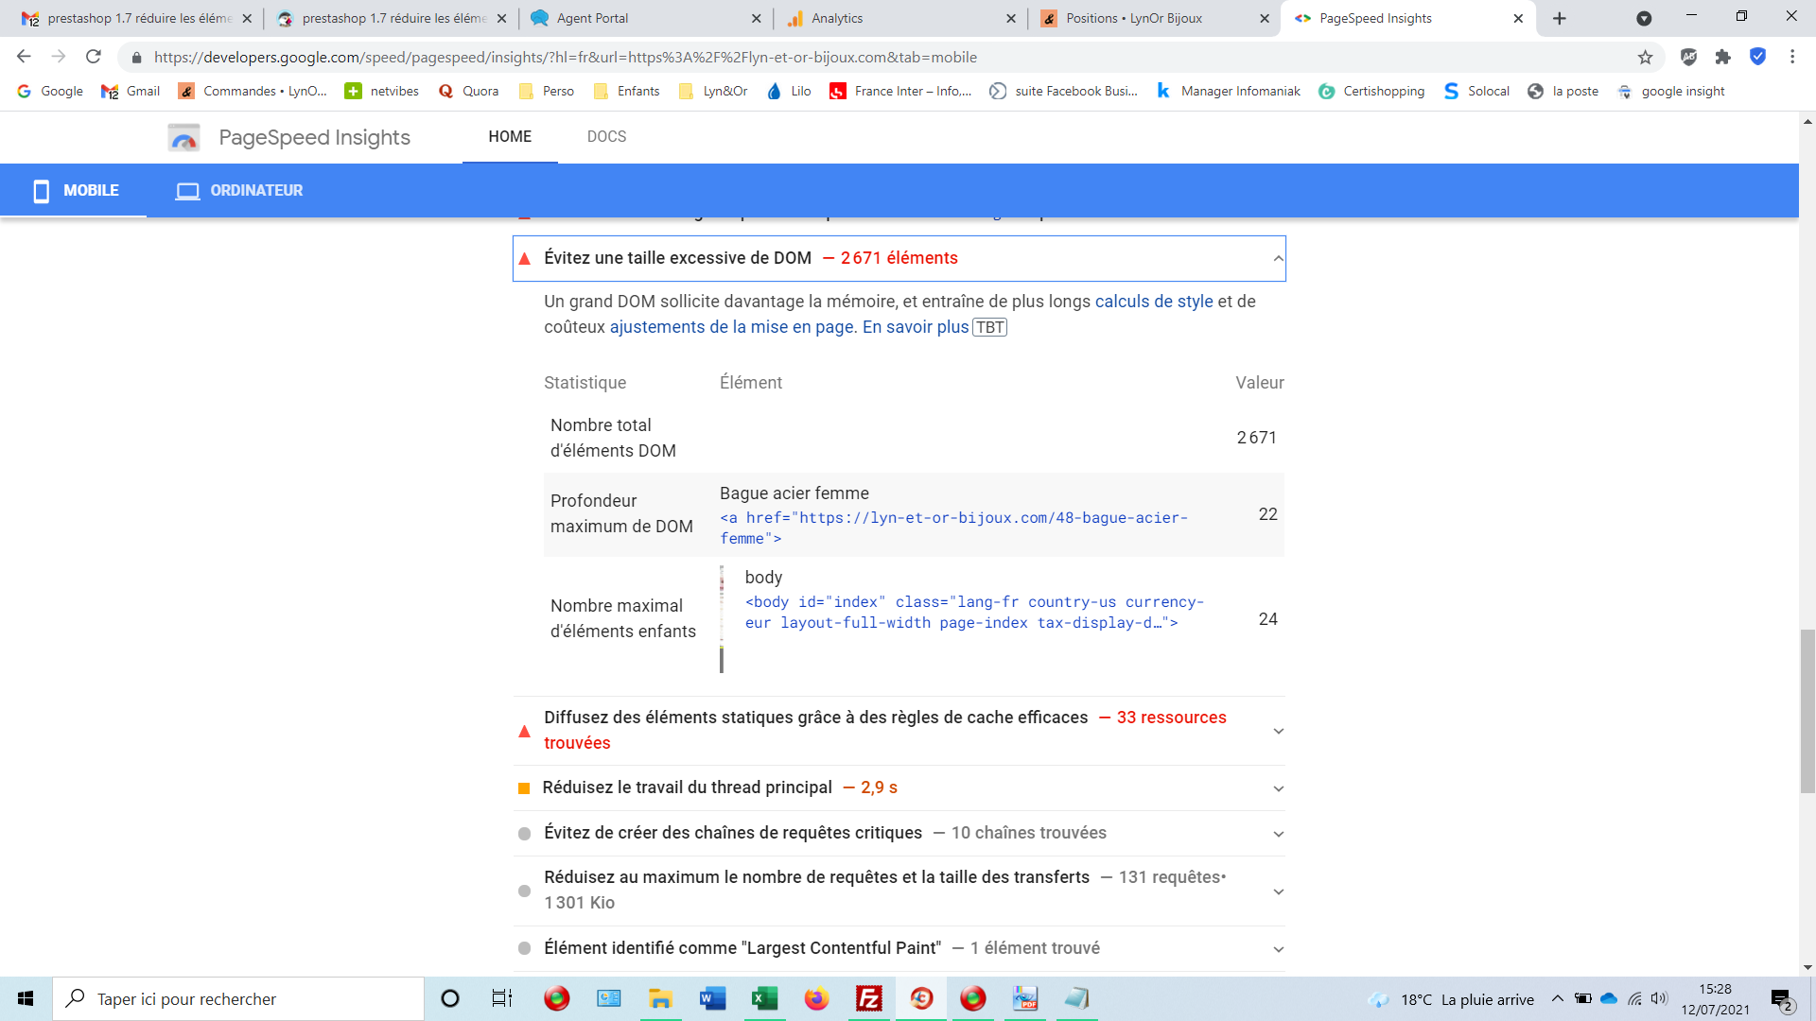This screenshot has width=1816, height=1021.
Task: Open the Quora bookmark
Action: 468,91
